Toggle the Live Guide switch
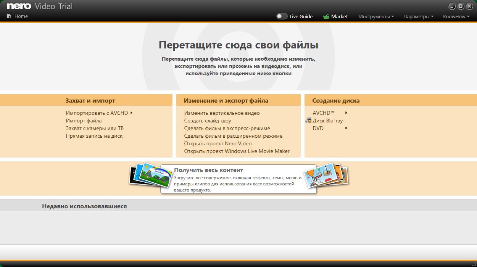Screen dimensions: 477x267 point(282,16)
